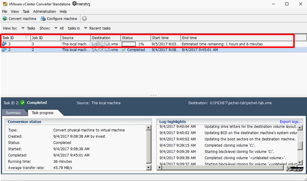
Task: Click log entry 'Starting block-level cloning for volume 'C:'.'
Action: [x=239, y=152]
